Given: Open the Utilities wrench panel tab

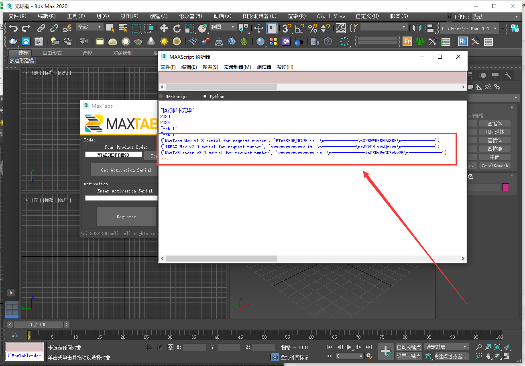Looking at the screenshot, I should (x=508, y=76).
